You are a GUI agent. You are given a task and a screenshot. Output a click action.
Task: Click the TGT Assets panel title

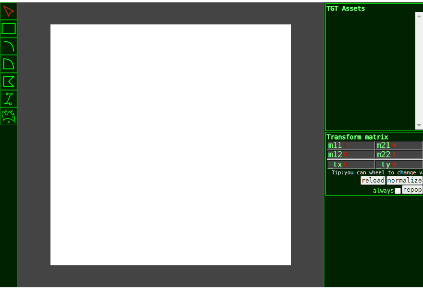tap(346, 9)
